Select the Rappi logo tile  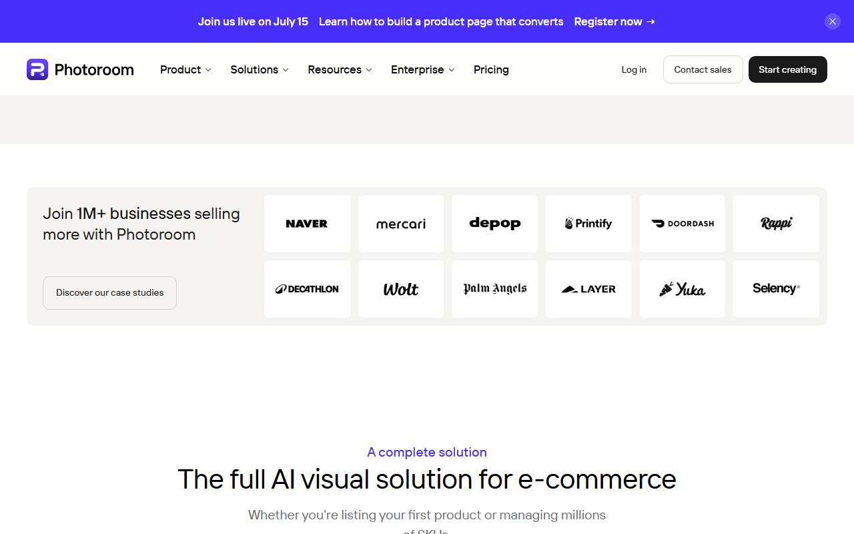point(776,224)
